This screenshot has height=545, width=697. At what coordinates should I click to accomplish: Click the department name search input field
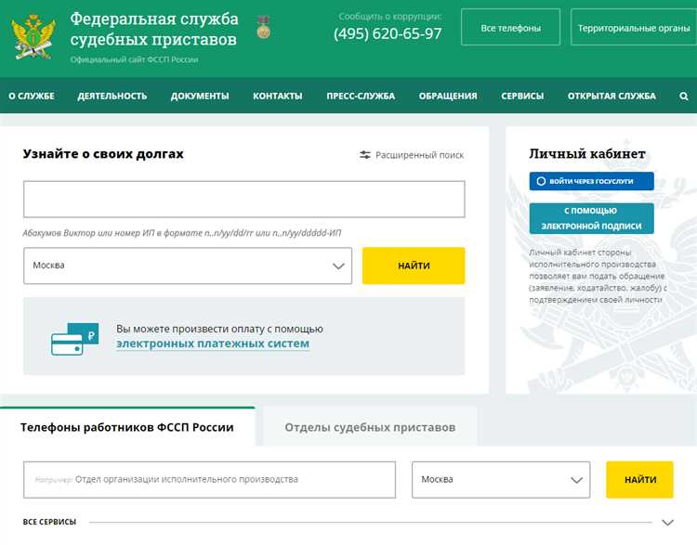tap(209, 480)
